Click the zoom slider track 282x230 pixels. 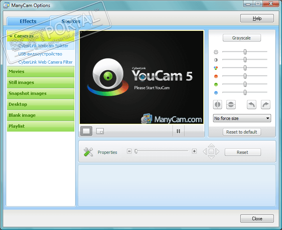point(162,151)
